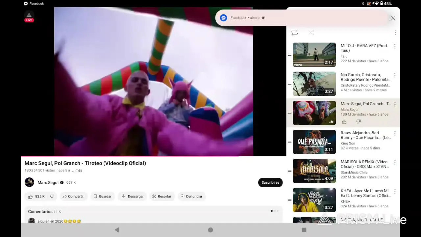
Task: Download video with Descargar button
Action: (132, 197)
